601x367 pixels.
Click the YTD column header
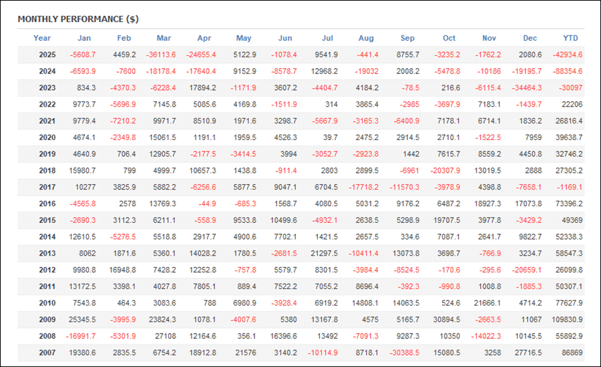pos(570,38)
